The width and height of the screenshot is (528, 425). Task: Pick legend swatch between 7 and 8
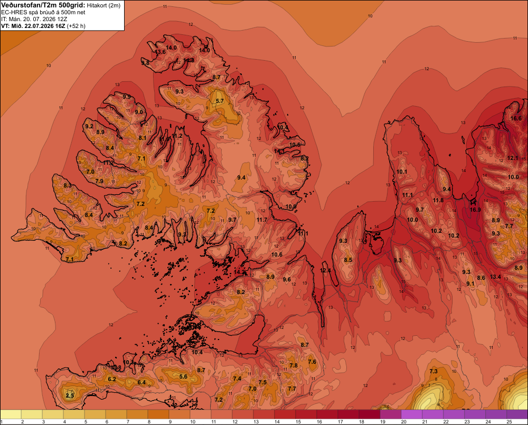137,414
